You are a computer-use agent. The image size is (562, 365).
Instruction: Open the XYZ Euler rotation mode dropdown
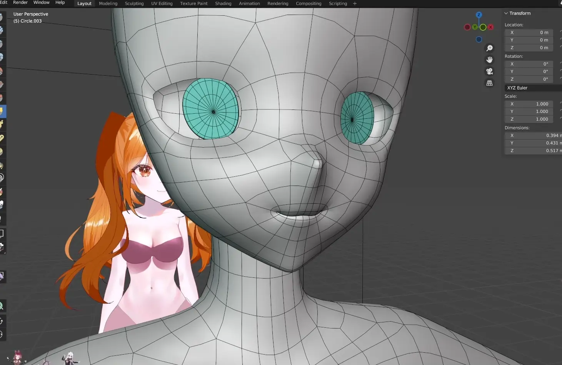pos(533,88)
